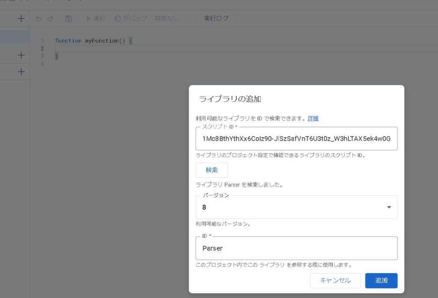Dismiss the dialog with キャンセル
Image resolution: width=438 pixels, height=298 pixels.
click(335, 280)
